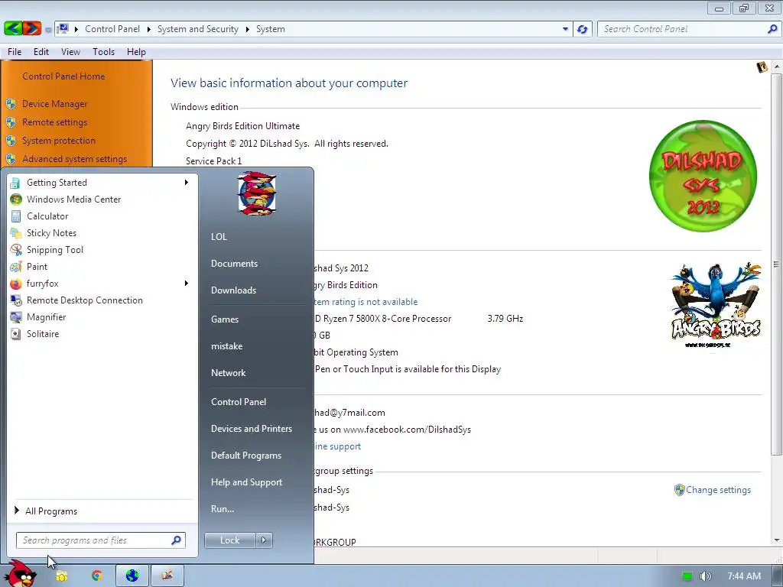Click Change settings link
783x587 pixels.
[x=718, y=490]
